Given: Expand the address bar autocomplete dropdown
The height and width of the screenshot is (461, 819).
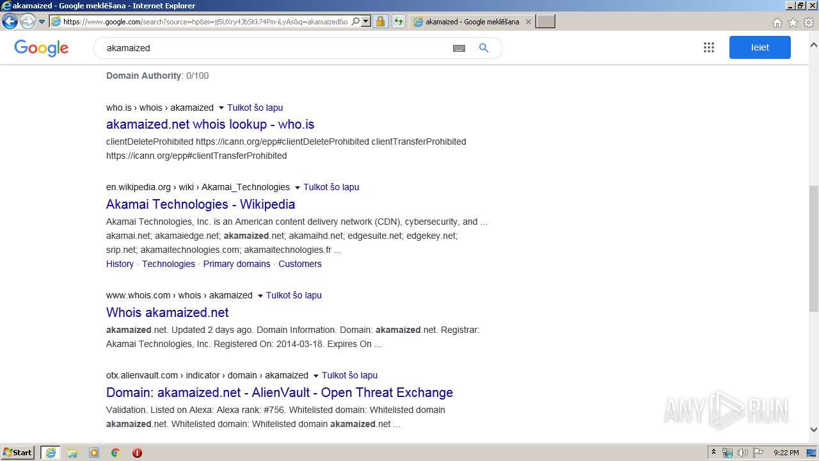Looking at the screenshot, I should point(366,22).
